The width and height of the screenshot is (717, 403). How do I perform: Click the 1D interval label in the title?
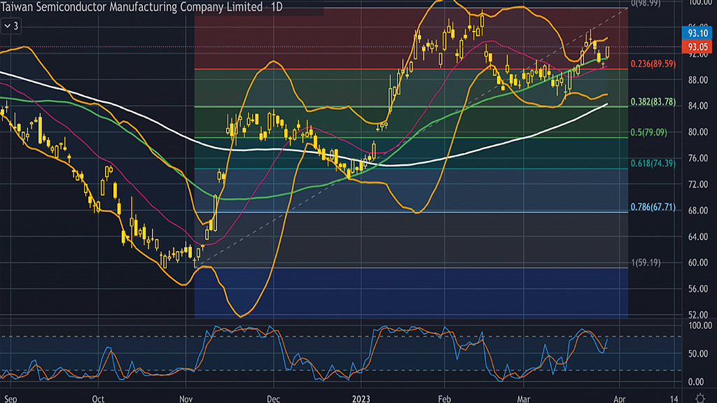pyautogui.click(x=279, y=7)
